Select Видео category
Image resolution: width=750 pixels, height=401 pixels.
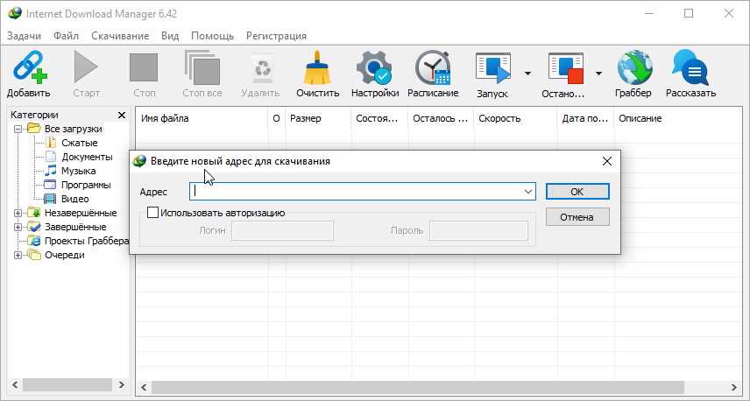[x=75, y=199]
